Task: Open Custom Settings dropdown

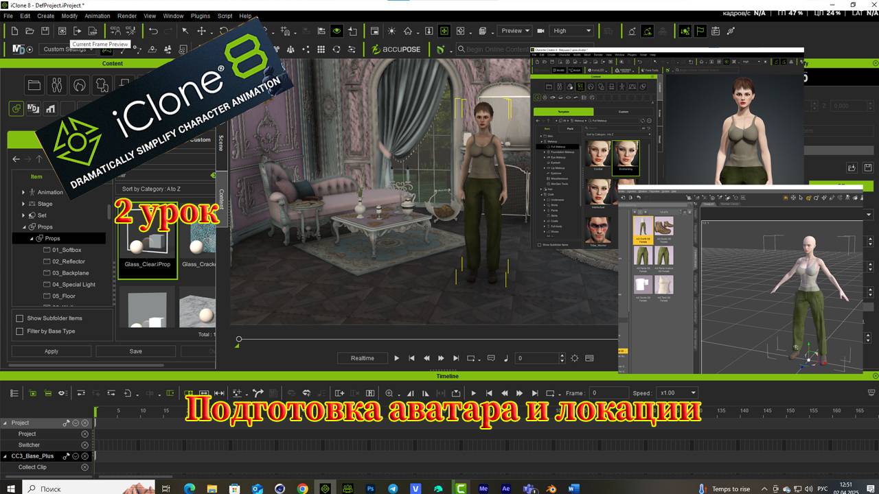Action: (x=69, y=49)
